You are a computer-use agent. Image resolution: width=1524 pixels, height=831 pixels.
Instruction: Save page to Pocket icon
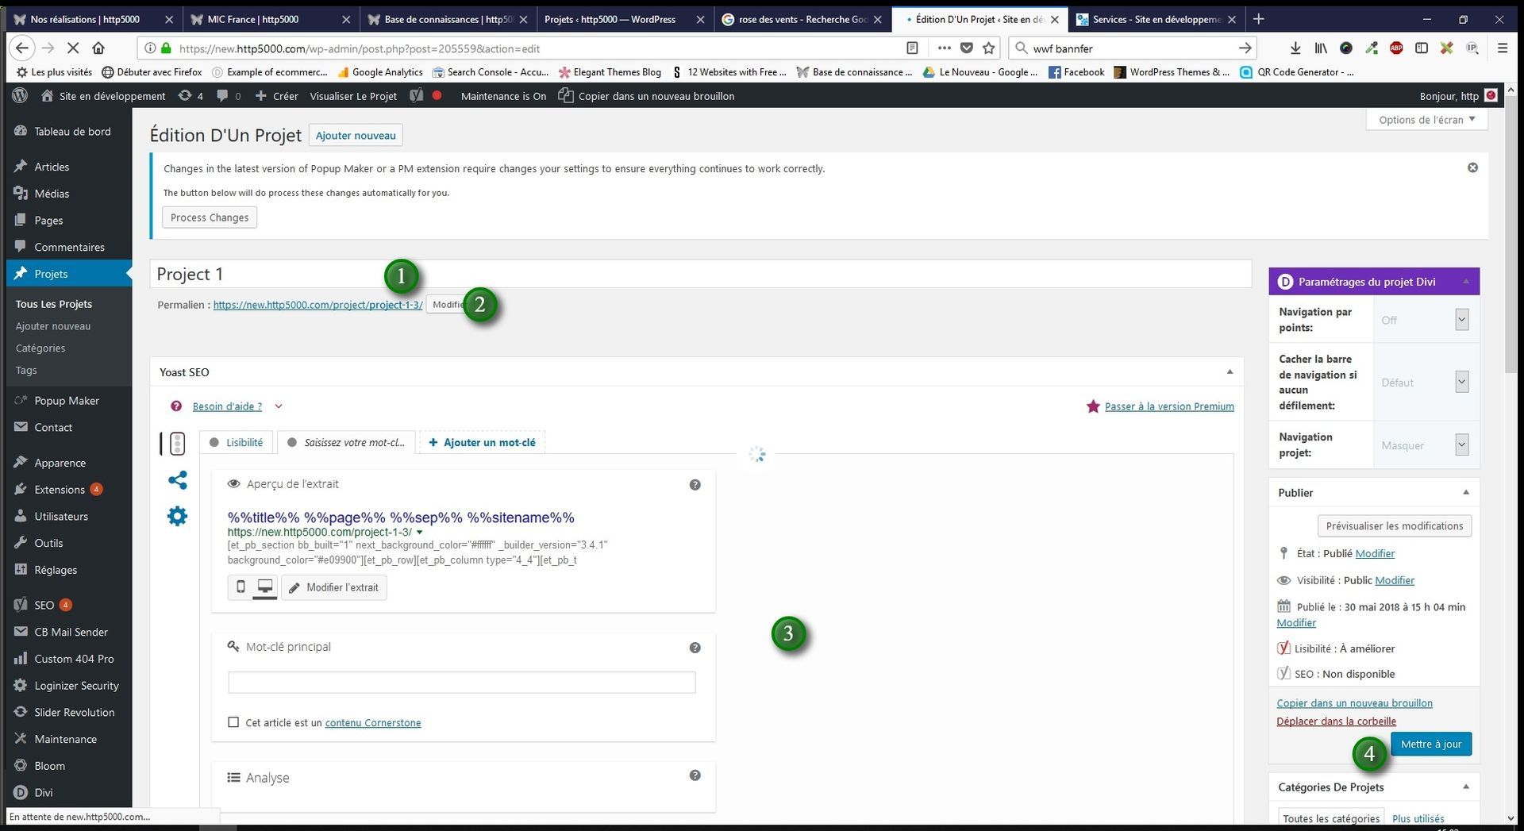[967, 48]
